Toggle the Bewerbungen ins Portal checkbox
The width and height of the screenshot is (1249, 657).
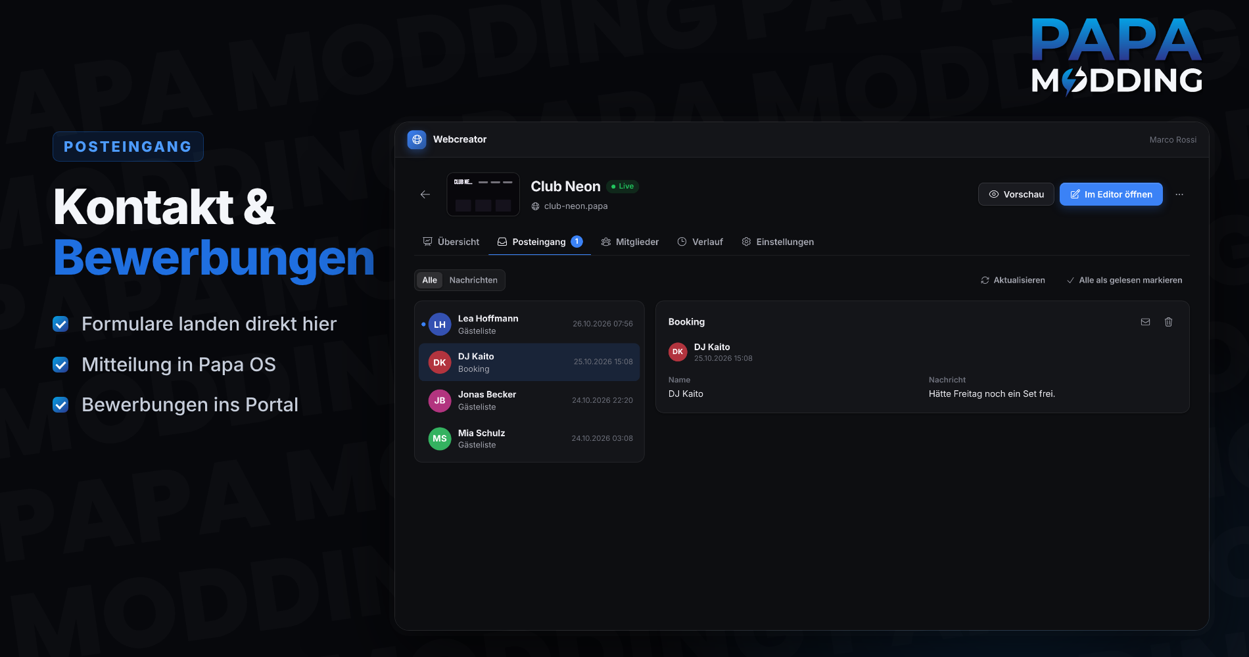click(60, 405)
